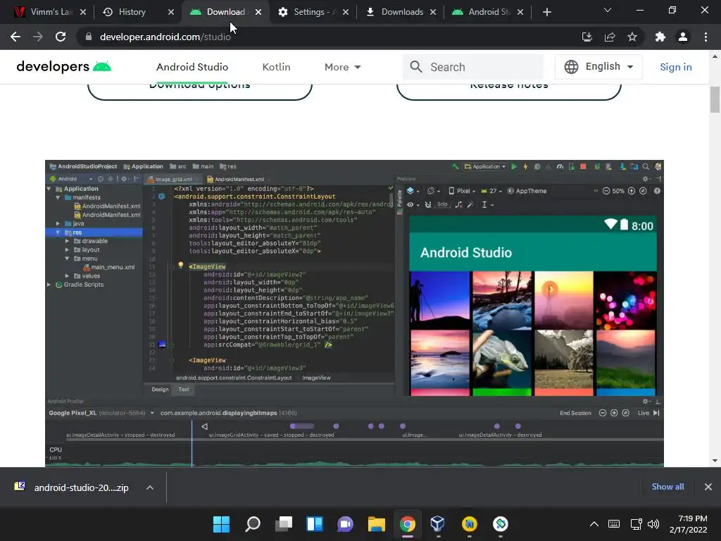Screen dimensions: 721x541
Task: Bookmark this page with the star icon
Action: 632,37
